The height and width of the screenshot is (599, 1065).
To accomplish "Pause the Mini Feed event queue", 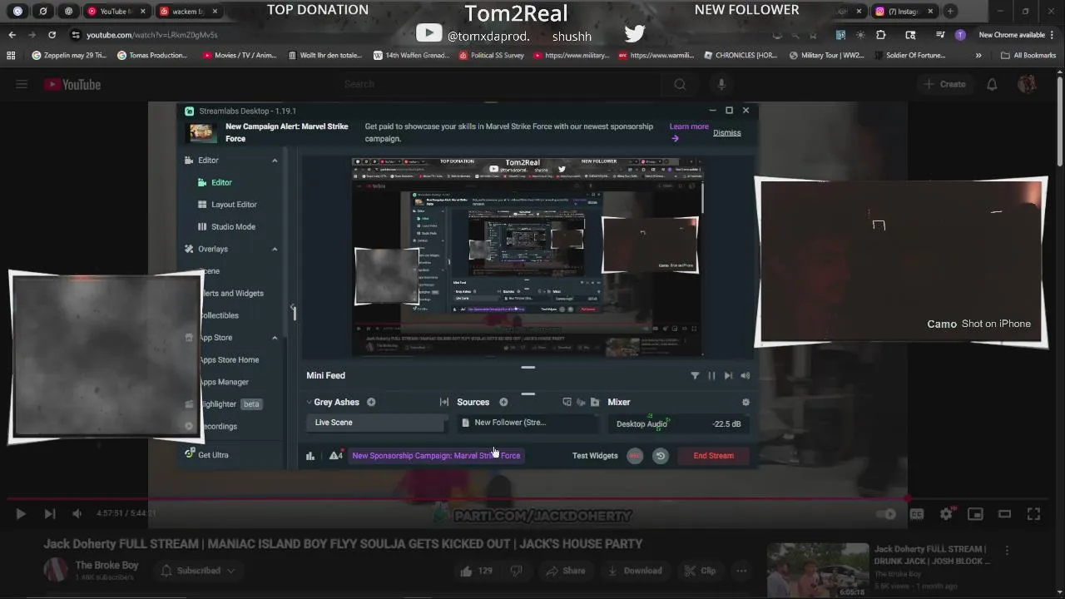I will (711, 375).
